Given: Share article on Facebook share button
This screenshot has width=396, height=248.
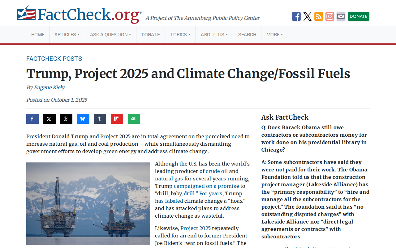Looking at the screenshot, I should coord(32,119).
